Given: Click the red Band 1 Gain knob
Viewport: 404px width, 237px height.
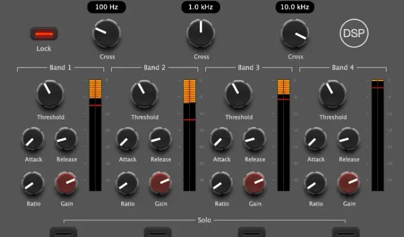Looking at the screenshot, I should (x=66, y=184).
